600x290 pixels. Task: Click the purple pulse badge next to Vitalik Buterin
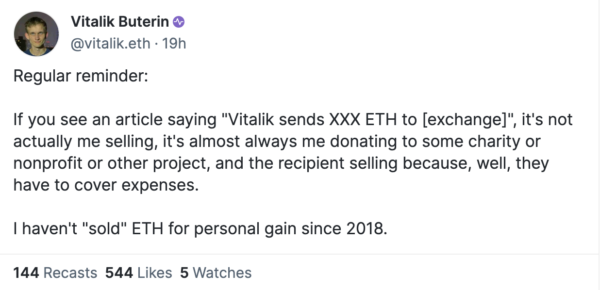pyautogui.click(x=179, y=21)
